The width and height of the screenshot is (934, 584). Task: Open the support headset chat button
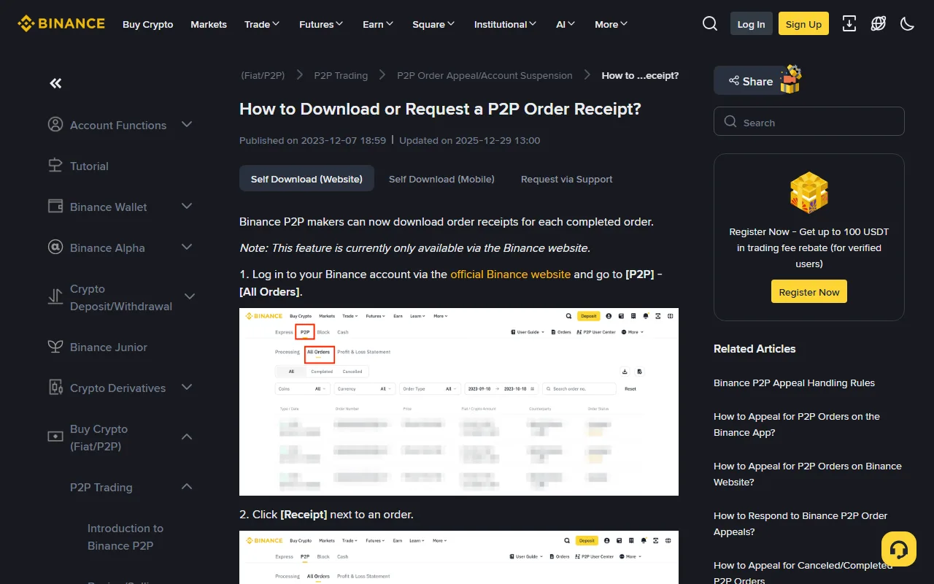[899, 549]
